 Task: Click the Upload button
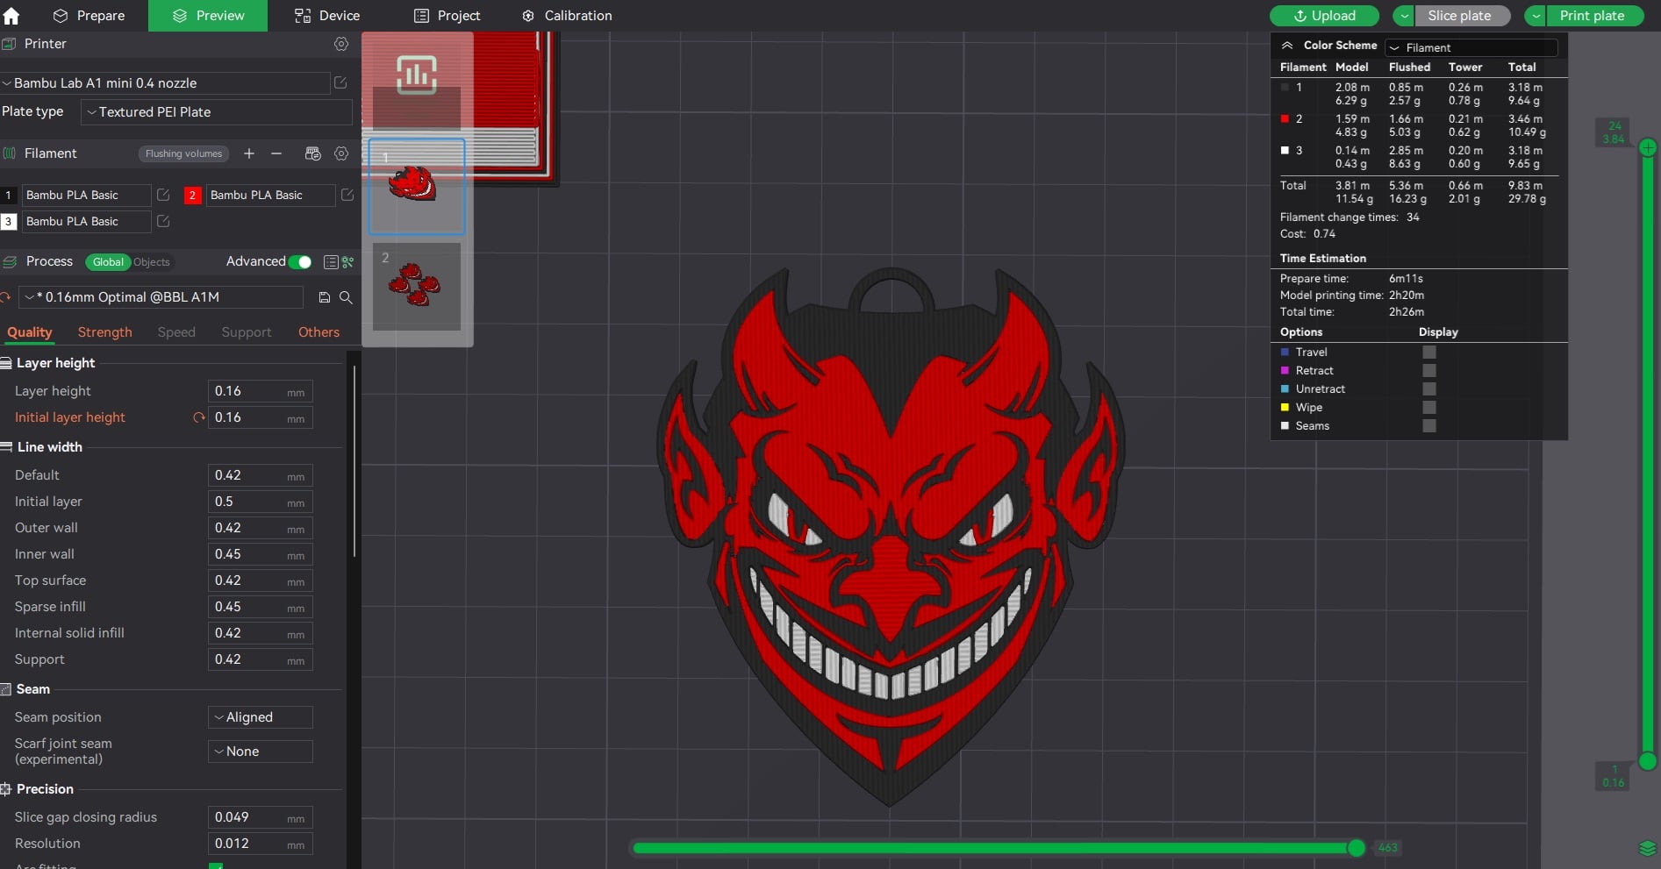point(1324,16)
